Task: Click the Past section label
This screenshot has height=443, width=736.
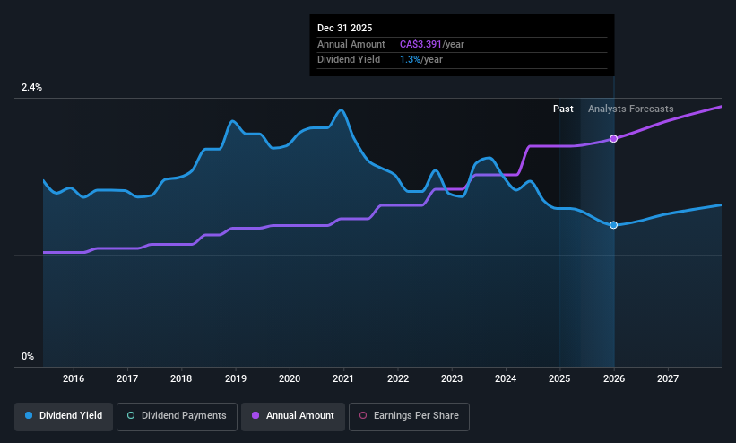Action: coord(563,109)
